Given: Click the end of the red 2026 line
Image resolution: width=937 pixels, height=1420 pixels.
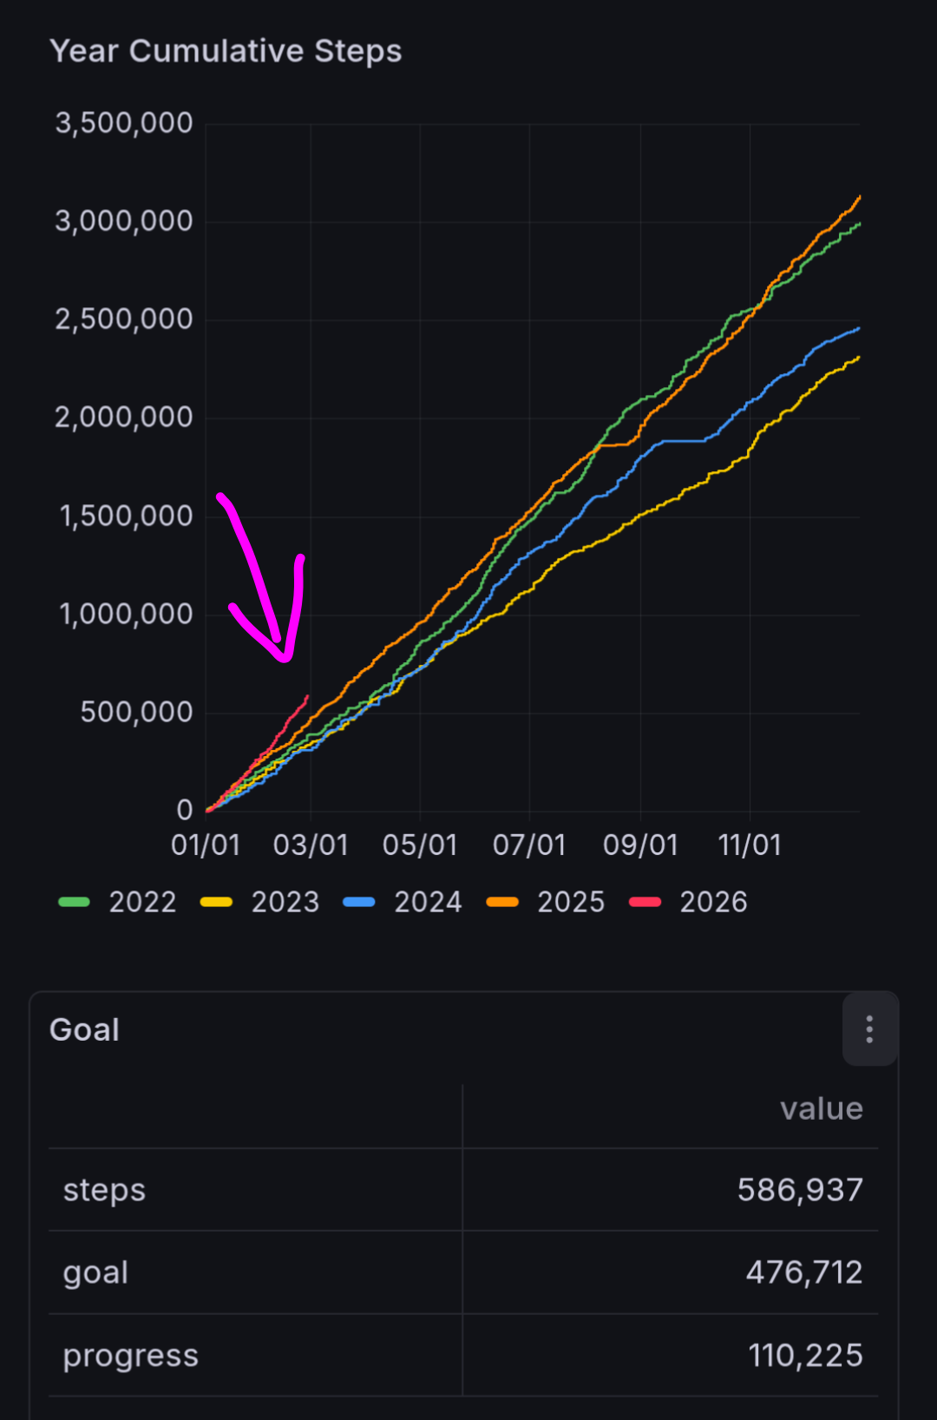Looking at the screenshot, I should [307, 696].
